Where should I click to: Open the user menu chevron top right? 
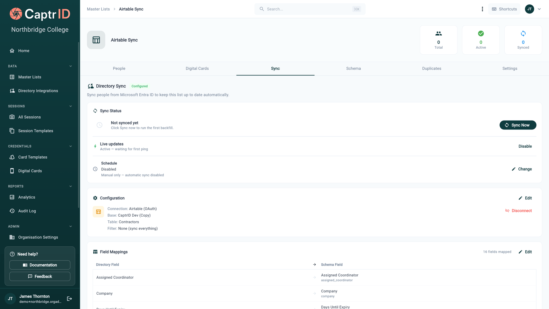point(539,9)
